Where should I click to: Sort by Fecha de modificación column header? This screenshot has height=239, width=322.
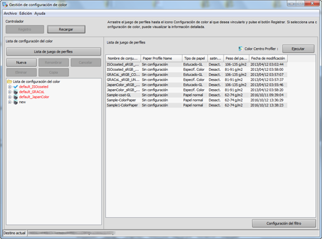268,59
